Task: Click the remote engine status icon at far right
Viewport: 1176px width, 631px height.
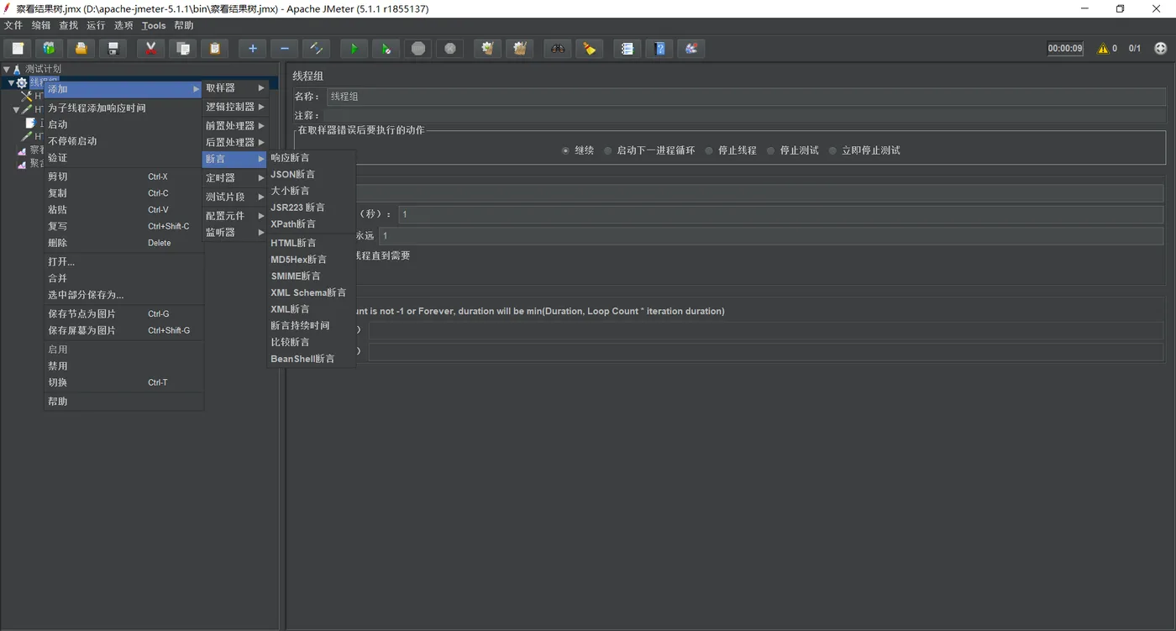Action: click(x=1161, y=49)
